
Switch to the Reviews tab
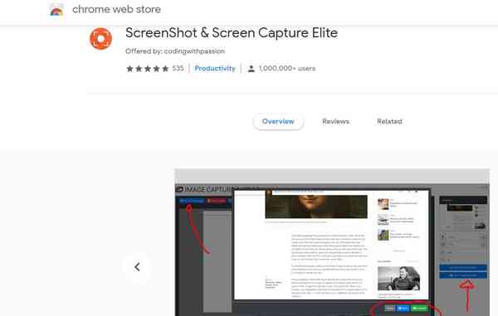335,122
